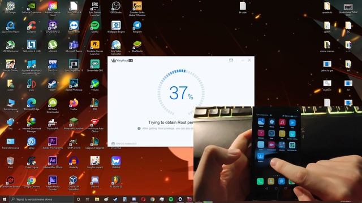Launch Free Mouse Auto Clicker icon

[x=95, y=125]
